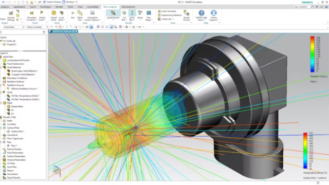Viewport: 329px width, 185px height.
Task: Open the 3Dconnexion ribbon tab
Action: pos(128,7)
